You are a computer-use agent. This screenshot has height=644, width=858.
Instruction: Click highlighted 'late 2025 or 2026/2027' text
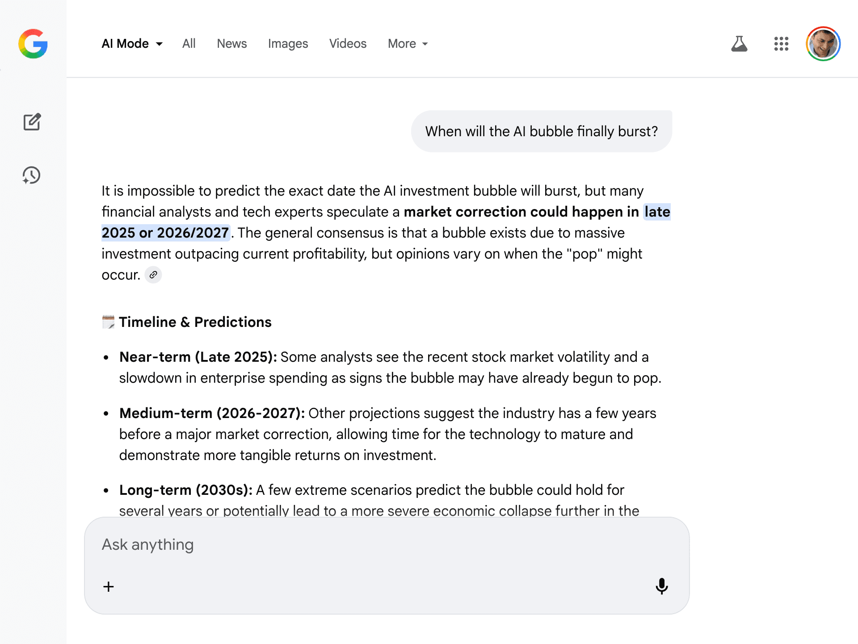[x=165, y=233]
